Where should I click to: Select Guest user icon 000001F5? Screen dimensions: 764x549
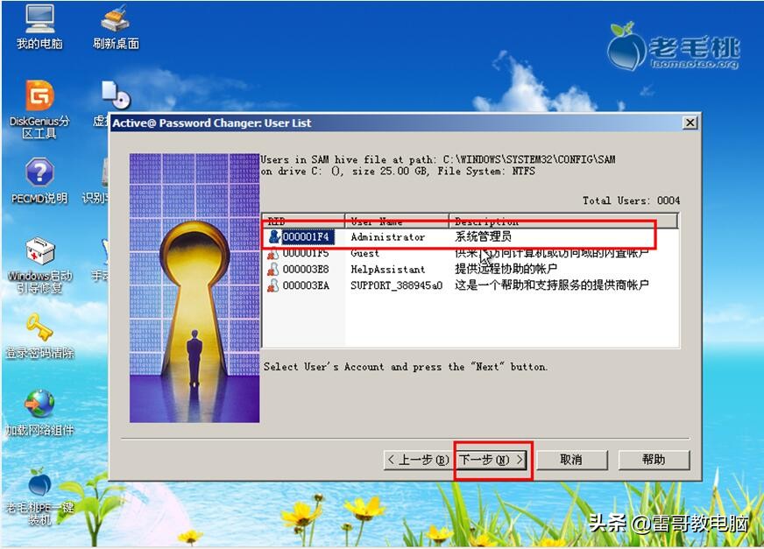pos(273,253)
